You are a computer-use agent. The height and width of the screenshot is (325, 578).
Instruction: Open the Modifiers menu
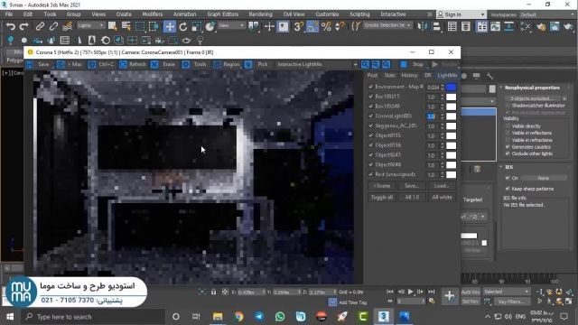[x=153, y=14]
